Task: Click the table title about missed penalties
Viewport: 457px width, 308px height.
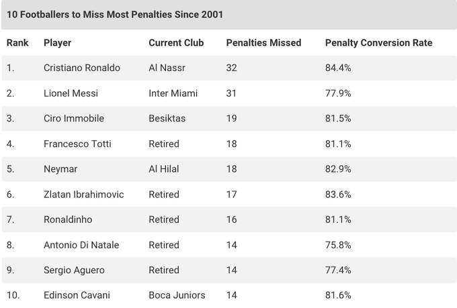Action: [115, 14]
